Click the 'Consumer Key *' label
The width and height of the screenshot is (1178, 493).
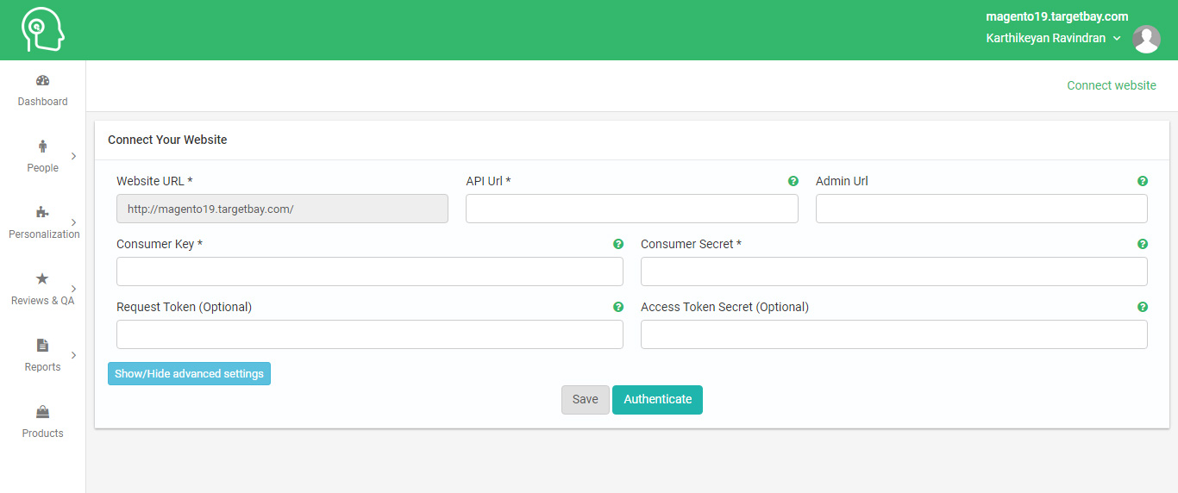click(x=160, y=244)
